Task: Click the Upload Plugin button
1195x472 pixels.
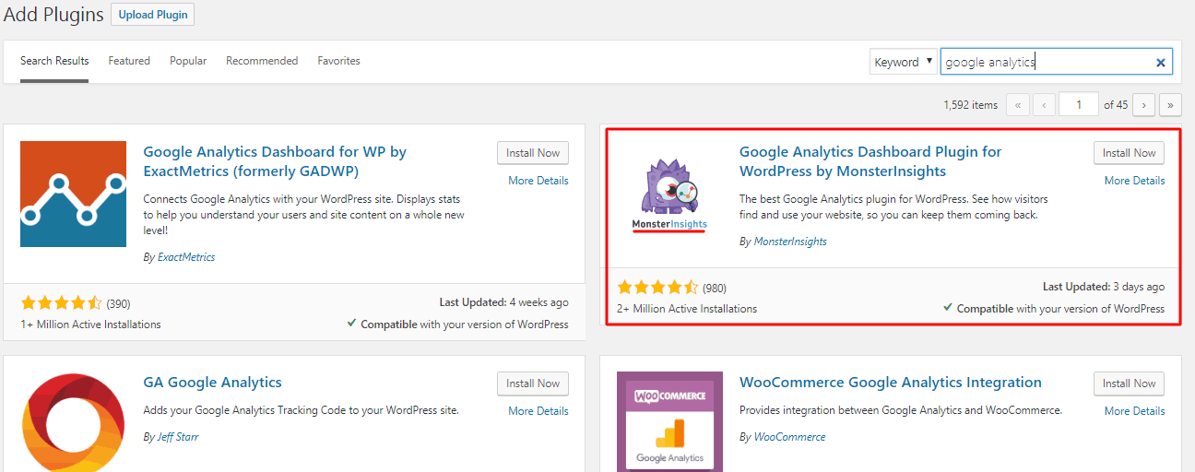Action: coord(153,15)
